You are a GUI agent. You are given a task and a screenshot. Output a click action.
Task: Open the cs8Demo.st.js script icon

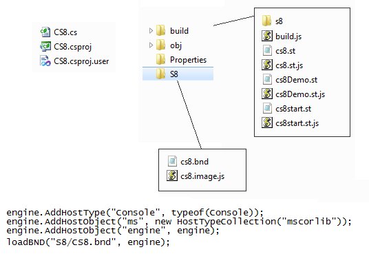267,94
